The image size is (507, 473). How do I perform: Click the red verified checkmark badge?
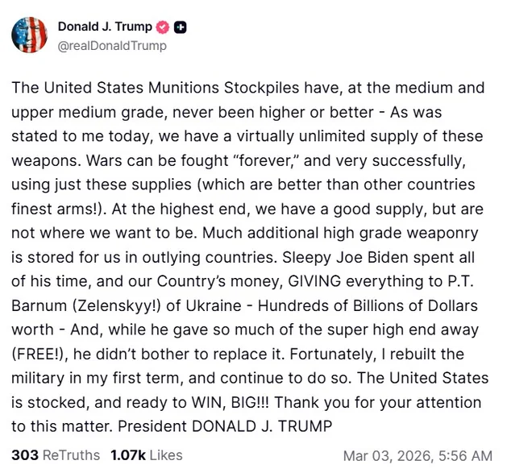point(162,27)
